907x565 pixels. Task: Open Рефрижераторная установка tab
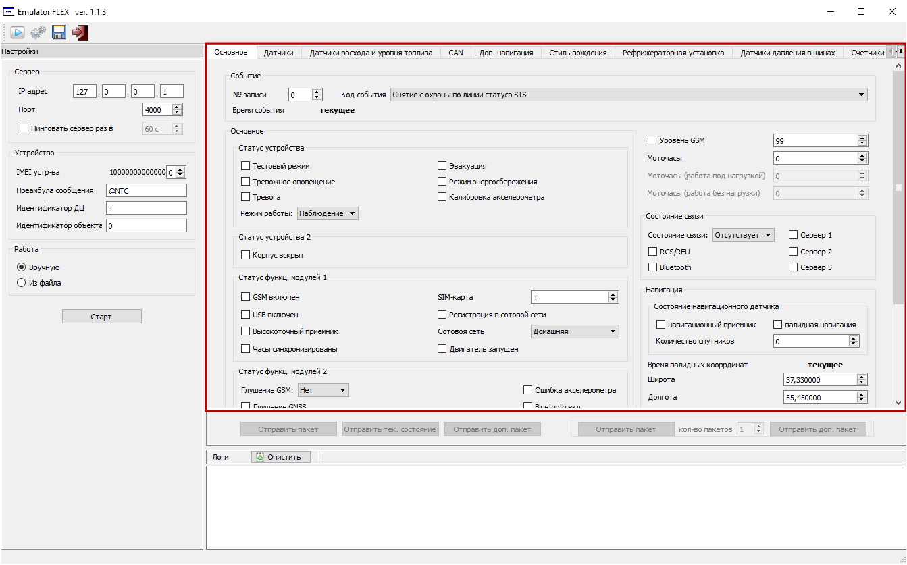tap(673, 53)
